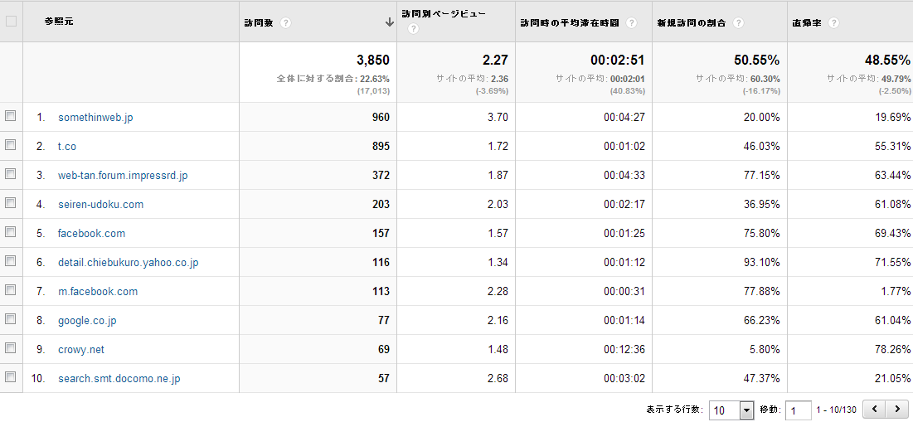Click the sort descending arrow in 訪問数
Image resolution: width=913 pixels, height=422 pixels.
(x=389, y=23)
